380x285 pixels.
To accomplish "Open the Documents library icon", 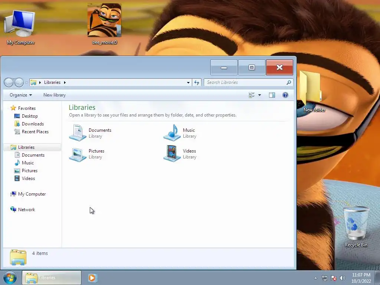I will 78,132.
